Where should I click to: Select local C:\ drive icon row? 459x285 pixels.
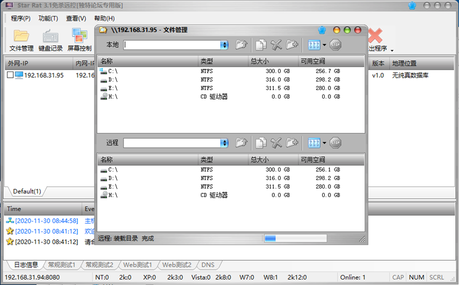(x=231, y=71)
